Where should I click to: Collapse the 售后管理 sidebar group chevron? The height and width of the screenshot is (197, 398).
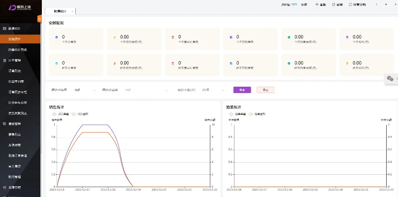[37, 124]
